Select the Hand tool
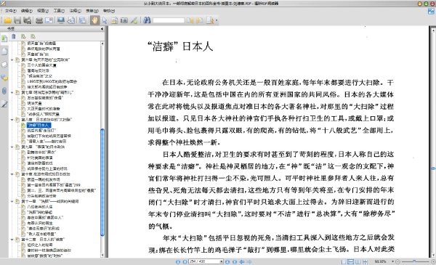 tap(94, 20)
